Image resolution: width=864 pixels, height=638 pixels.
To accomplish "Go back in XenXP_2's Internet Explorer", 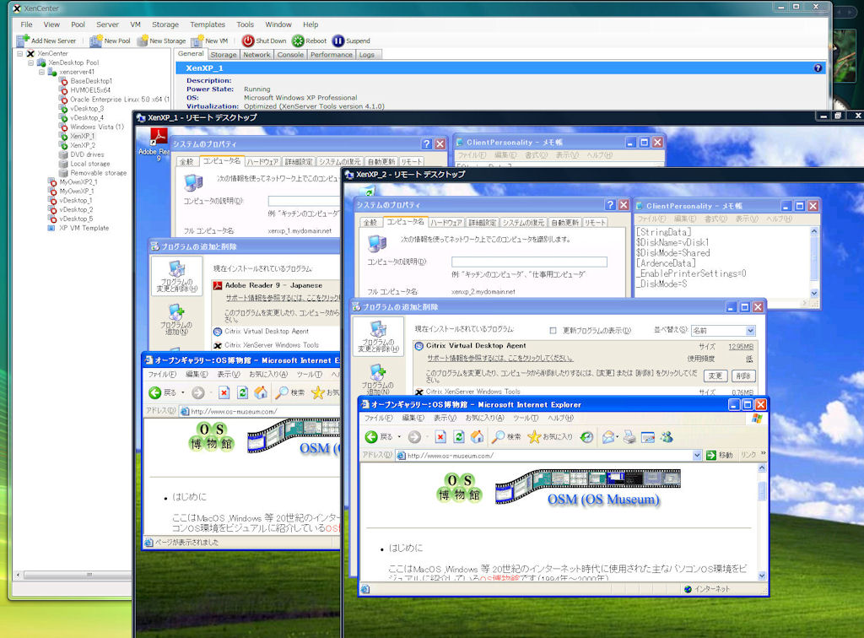I will pos(371,437).
